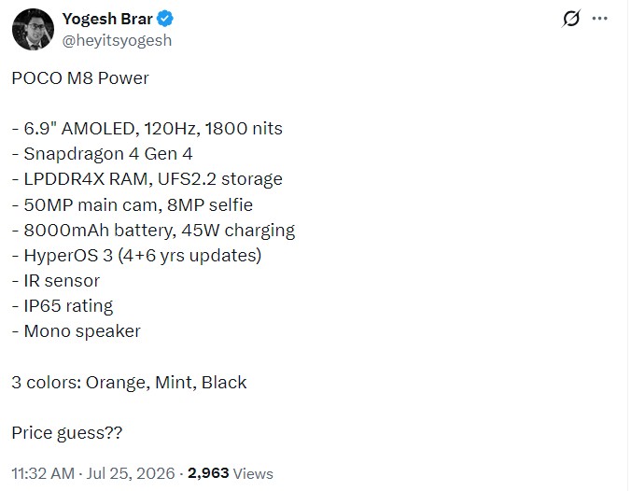This screenshot has height=491, width=631.
Task: Open the three-dot more options menu
Action: pyautogui.click(x=599, y=18)
